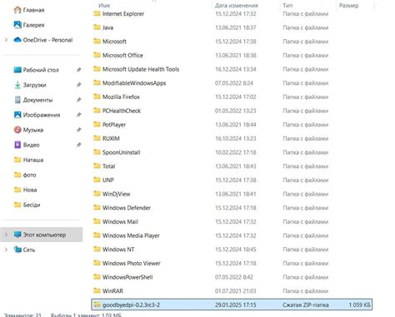Open the Загрузки sidebar entry
This screenshot has width=395, height=317.
coord(34,85)
